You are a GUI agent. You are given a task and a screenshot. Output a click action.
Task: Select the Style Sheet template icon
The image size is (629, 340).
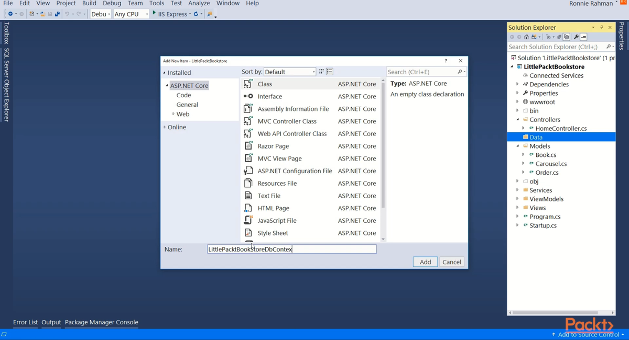pyautogui.click(x=248, y=233)
